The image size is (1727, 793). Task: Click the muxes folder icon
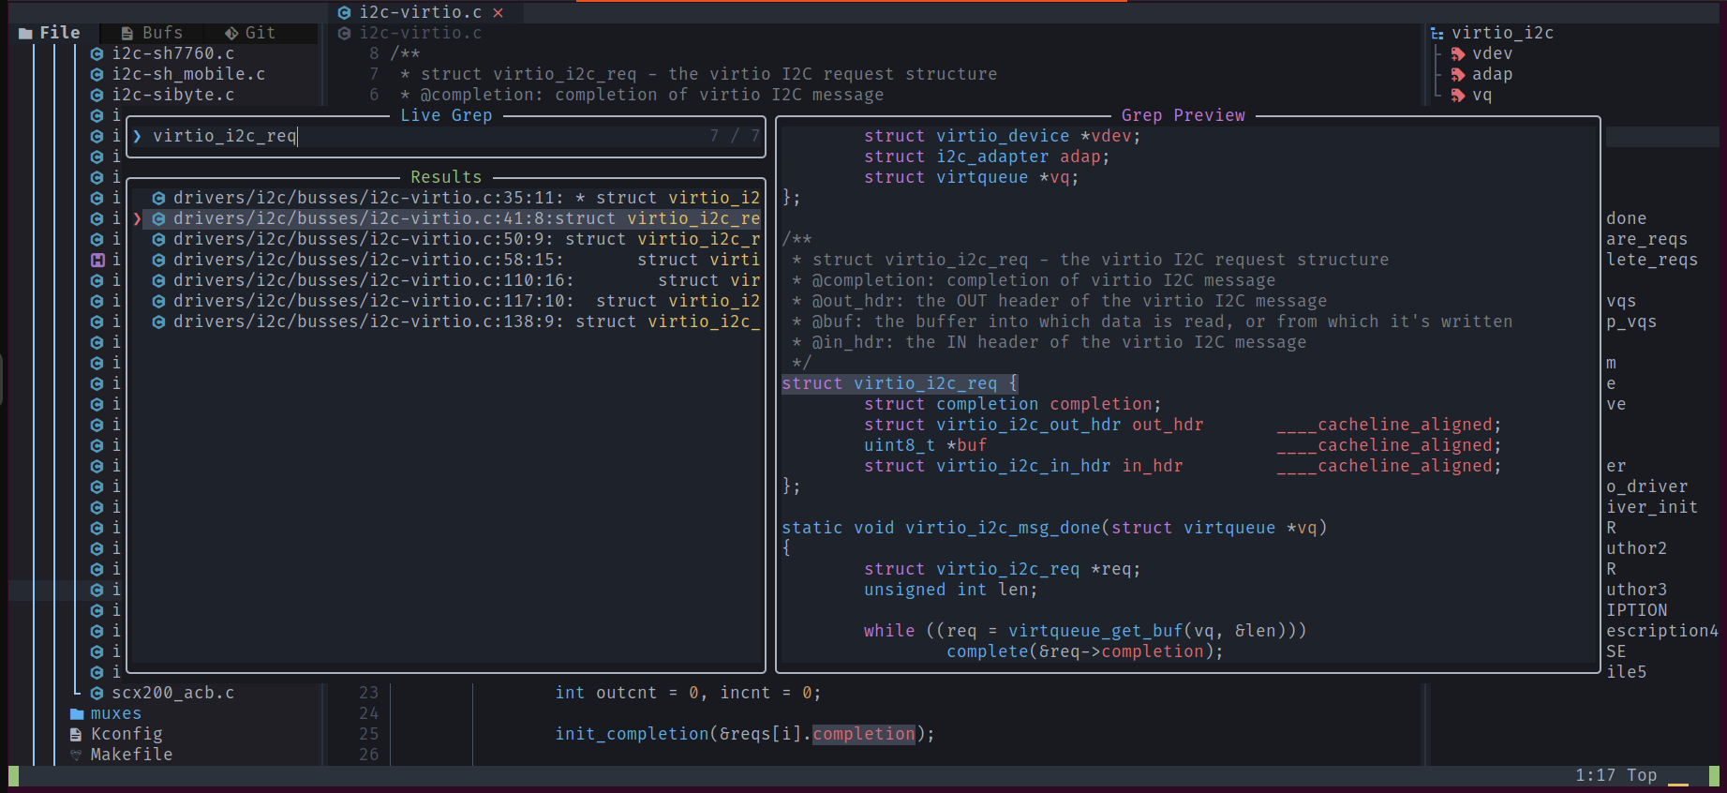coord(77,714)
